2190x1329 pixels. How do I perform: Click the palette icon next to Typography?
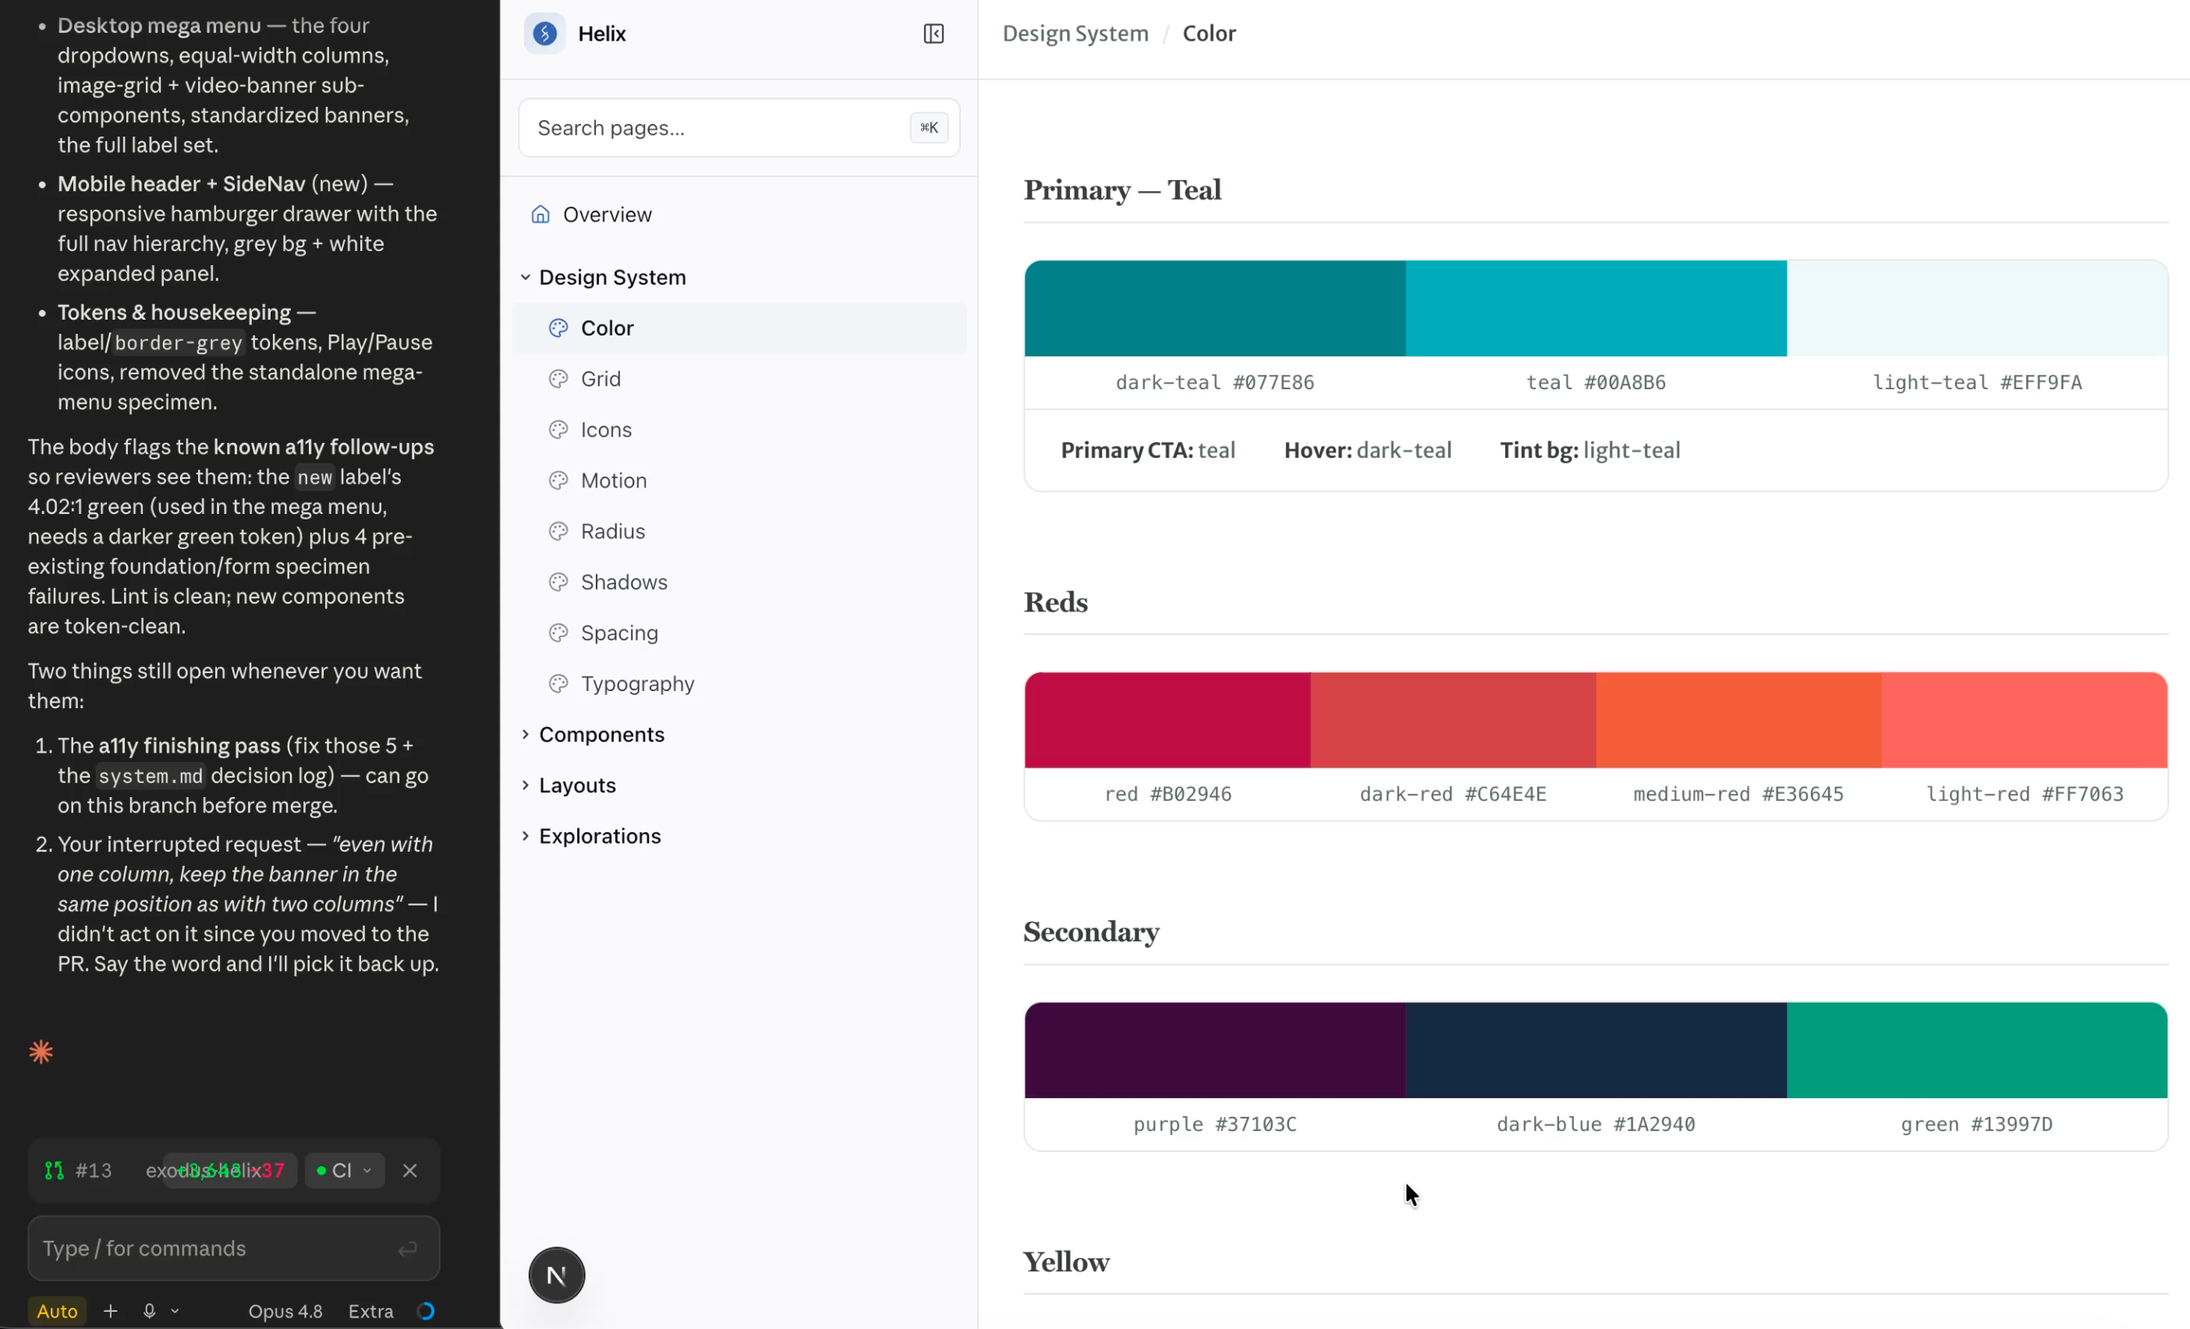click(x=558, y=682)
